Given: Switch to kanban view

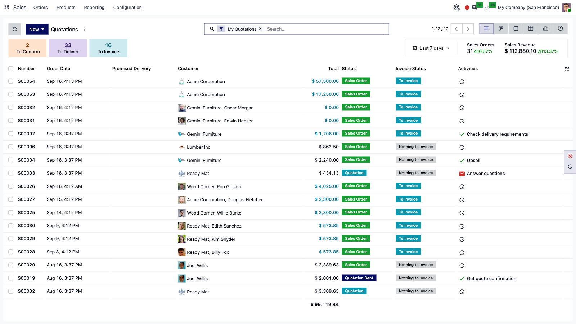Looking at the screenshot, I should point(501,28).
